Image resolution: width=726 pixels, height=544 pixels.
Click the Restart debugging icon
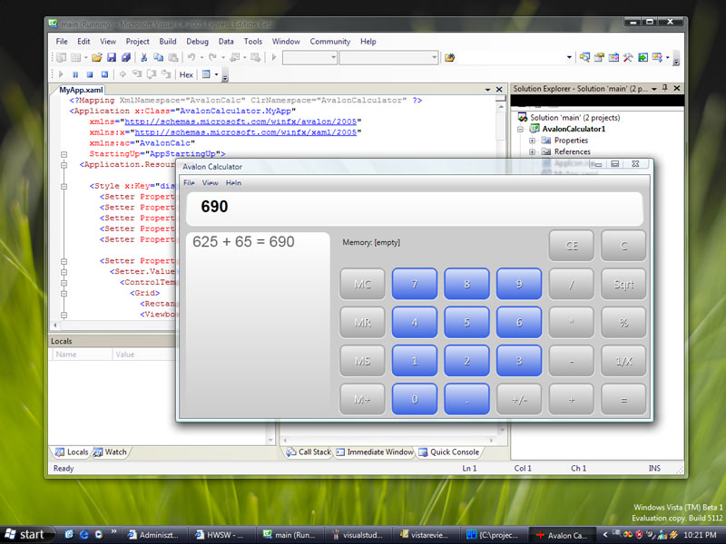tap(104, 74)
